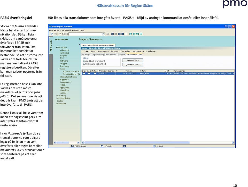
Task: Open the 'Kassa - Hälsoval / Hälsoval Nötkärnan Öppen' tab
Action: tap(98, 45)
